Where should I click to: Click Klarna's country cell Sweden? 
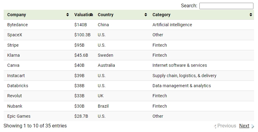pos(105,55)
